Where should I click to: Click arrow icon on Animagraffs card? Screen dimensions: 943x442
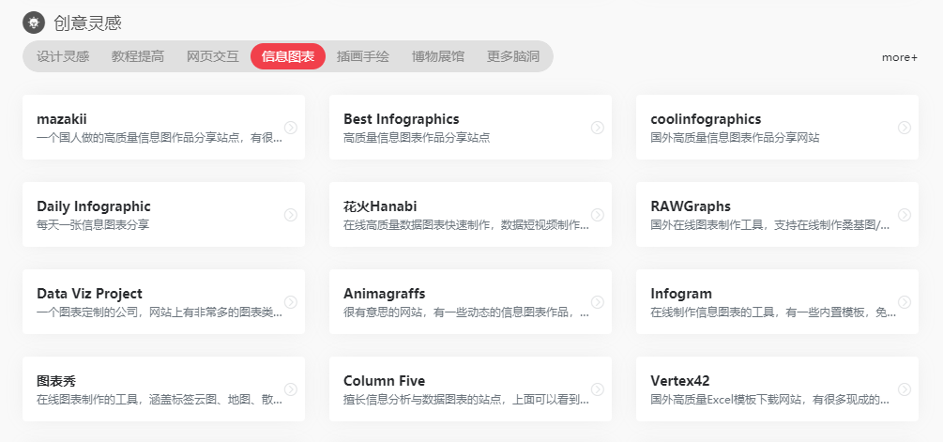tap(597, 302)
